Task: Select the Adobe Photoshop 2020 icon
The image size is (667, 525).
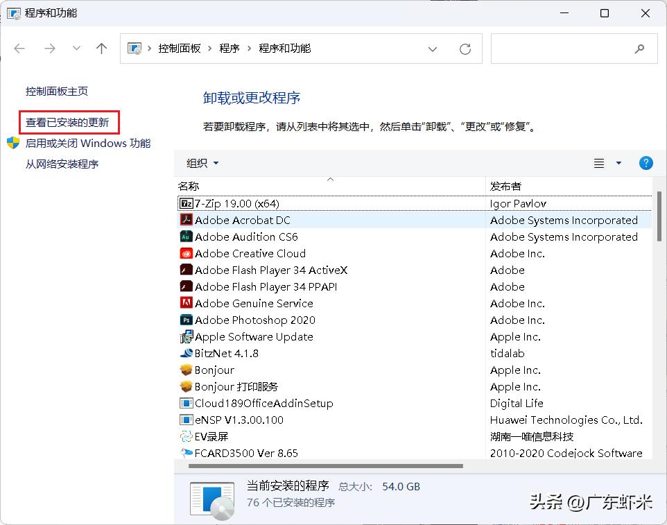Action: click(x=186, y=320)
